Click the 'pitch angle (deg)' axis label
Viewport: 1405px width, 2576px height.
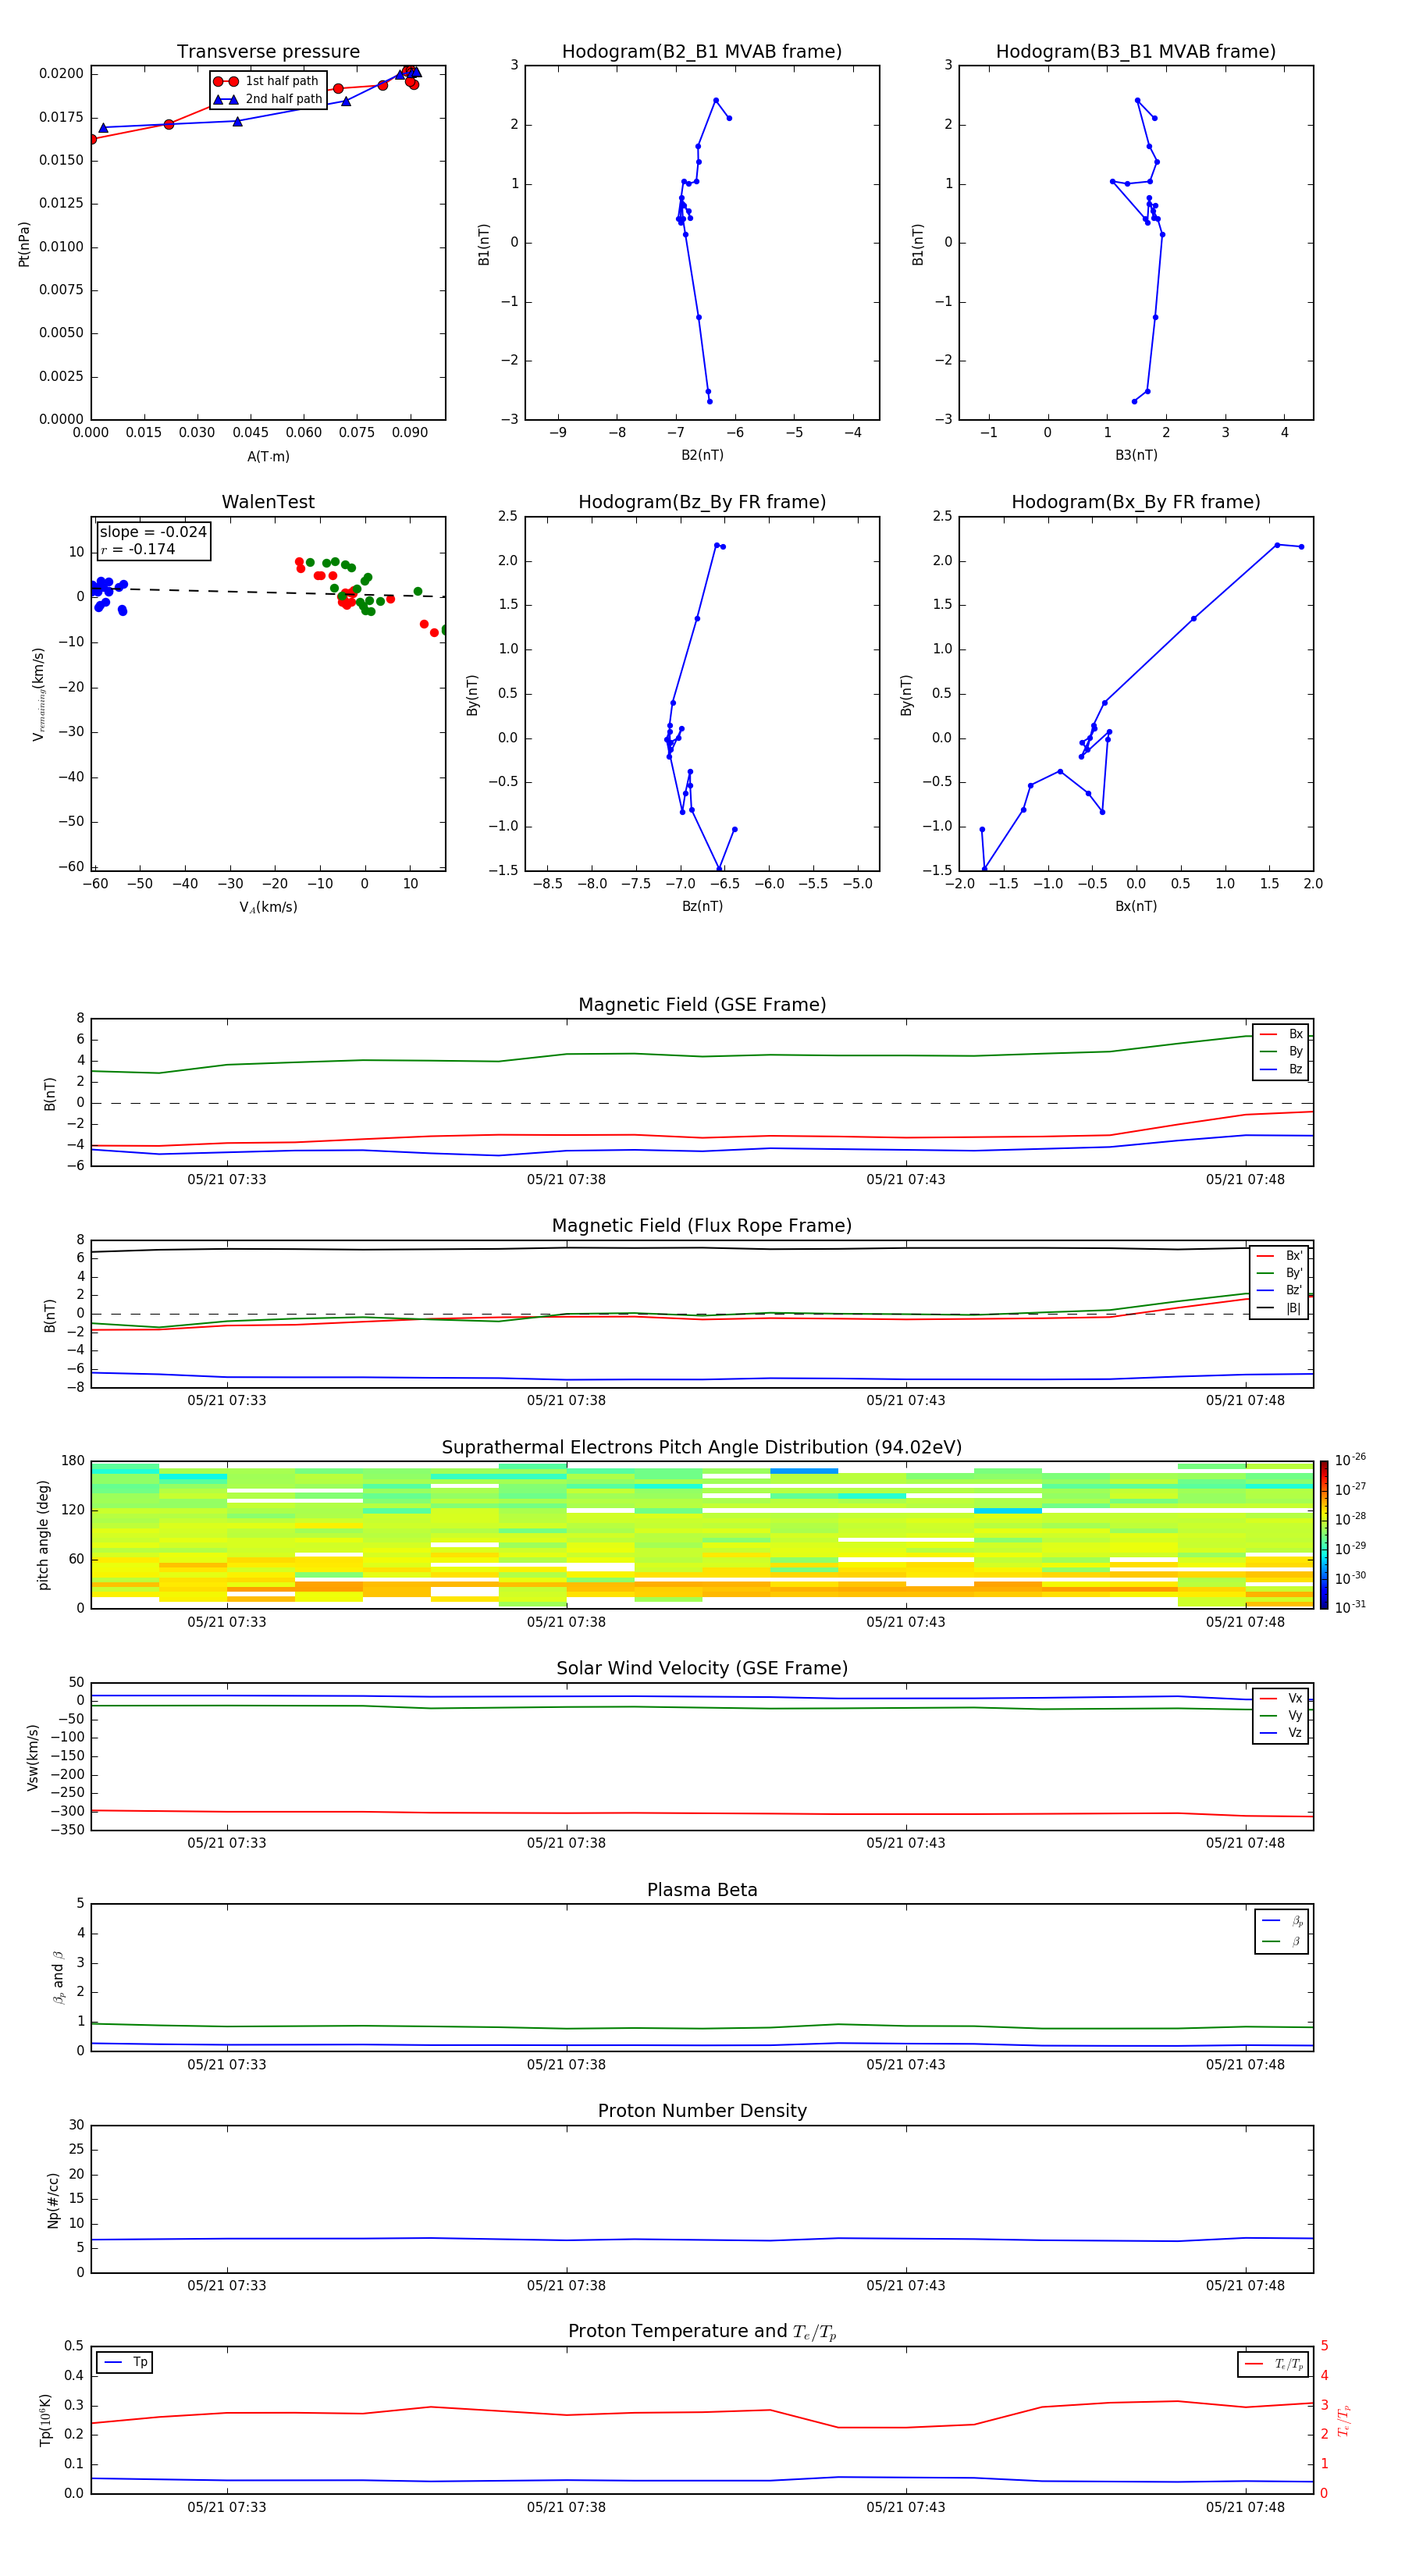tap(43, 1535)
